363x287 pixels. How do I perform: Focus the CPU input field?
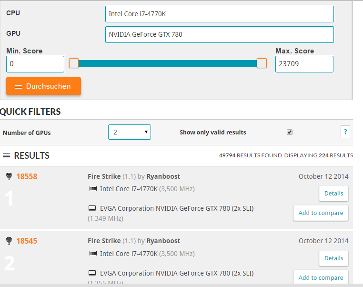(220, 14)
